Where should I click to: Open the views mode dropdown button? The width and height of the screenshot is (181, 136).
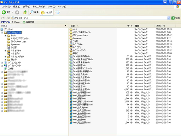(x=58, y=12)
